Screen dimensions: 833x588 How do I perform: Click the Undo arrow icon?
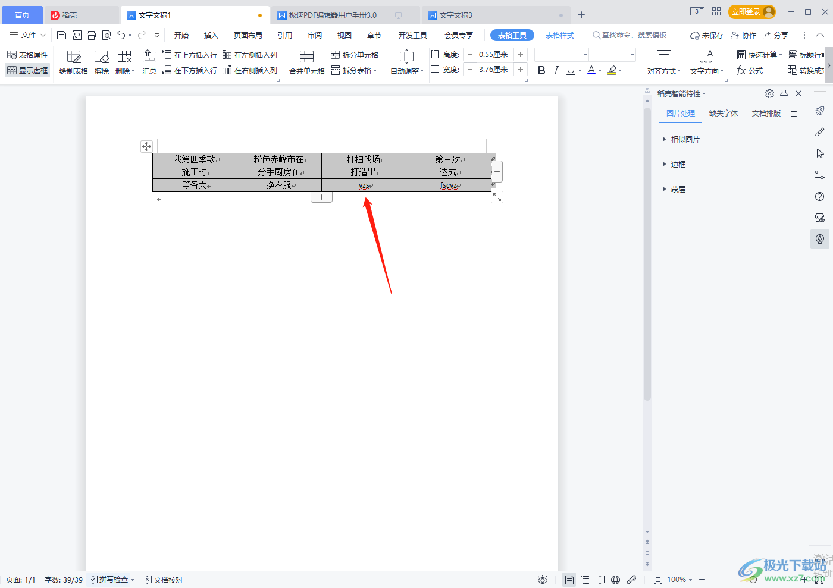click(x=121, y=35)
